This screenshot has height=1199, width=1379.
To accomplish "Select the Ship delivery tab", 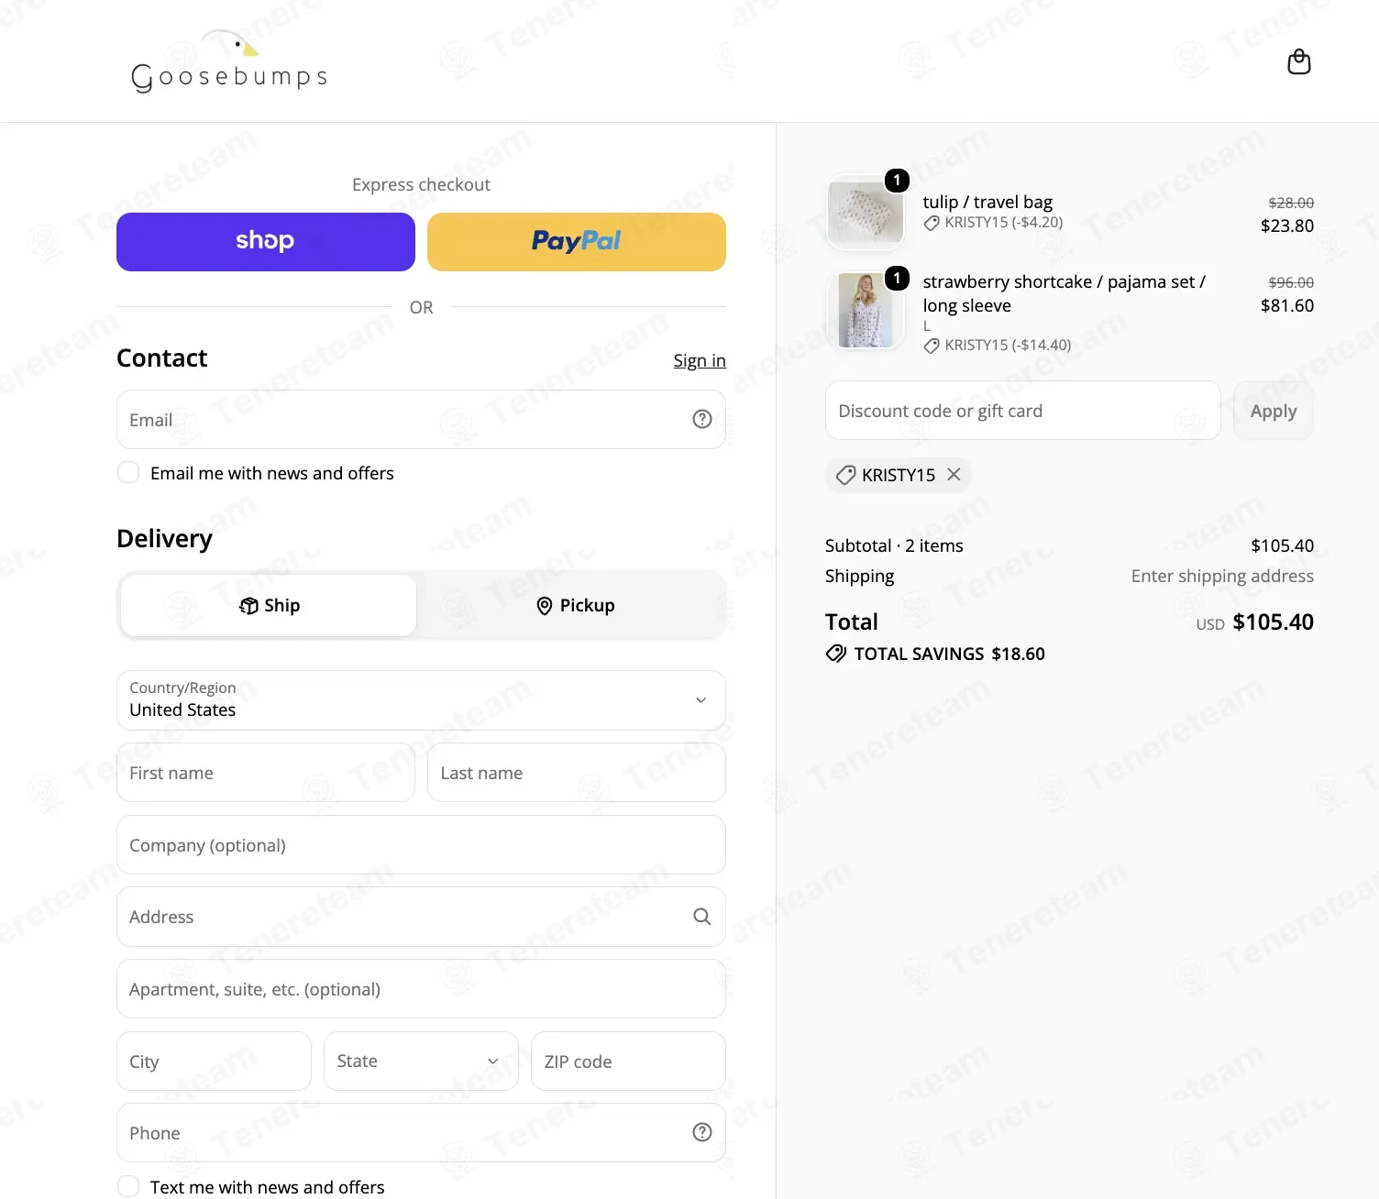I will coord(269,605).
